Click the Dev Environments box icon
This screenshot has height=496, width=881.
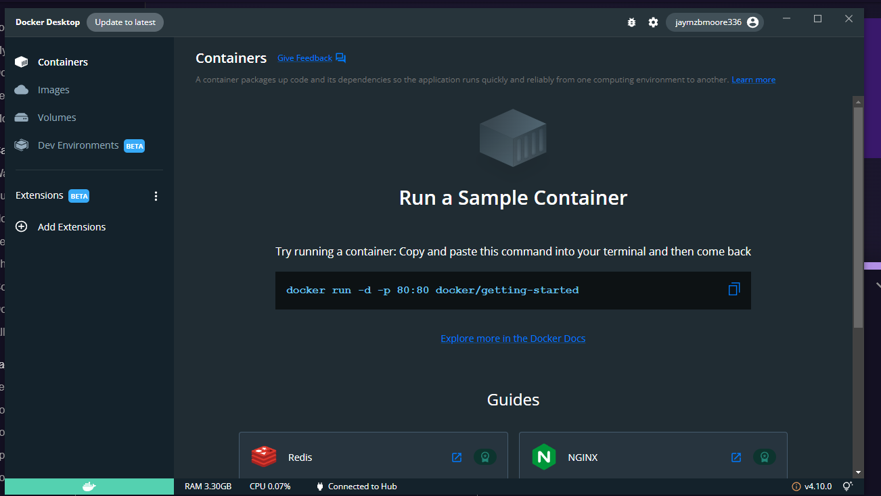[x=20, y=145]
